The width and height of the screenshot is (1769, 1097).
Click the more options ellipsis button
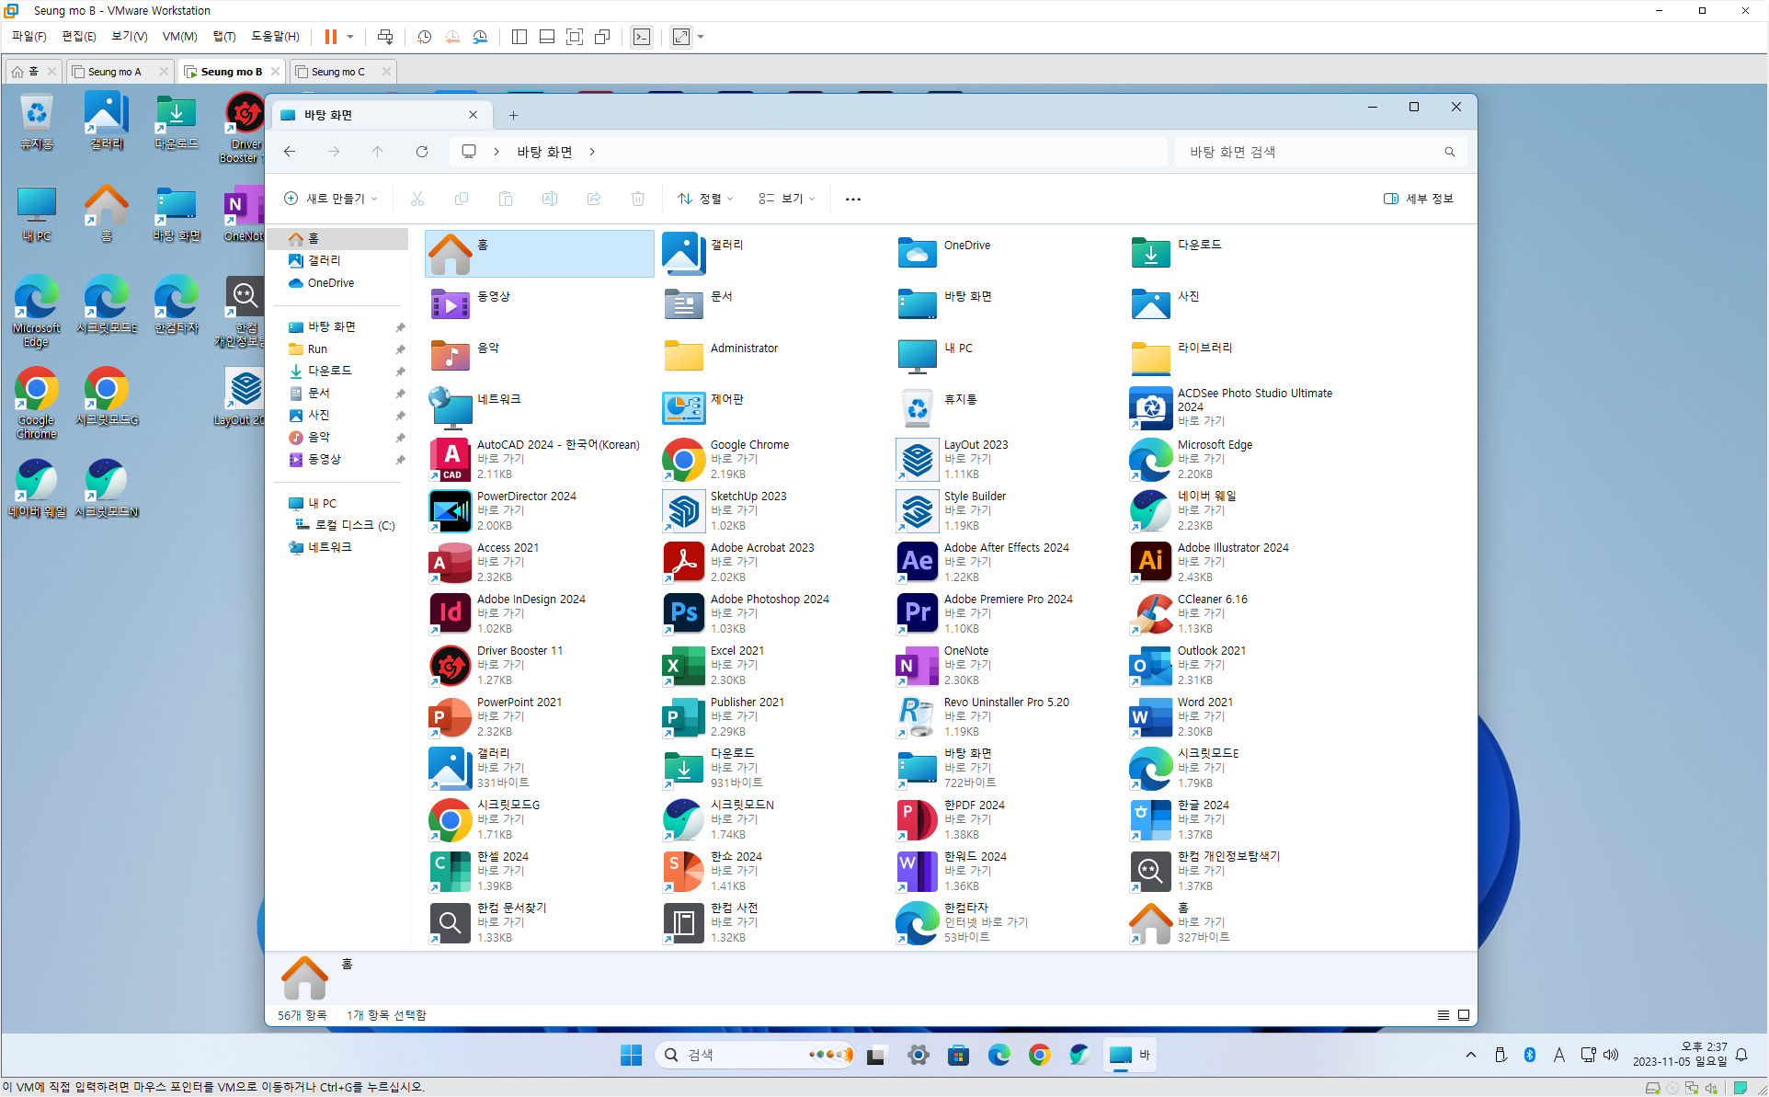[853, 199]
